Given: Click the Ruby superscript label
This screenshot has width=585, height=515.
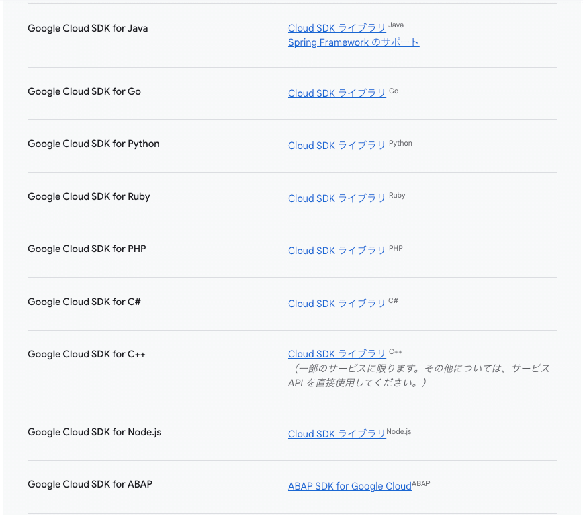Looking at the screenshot, I should [x=397, y=196].
